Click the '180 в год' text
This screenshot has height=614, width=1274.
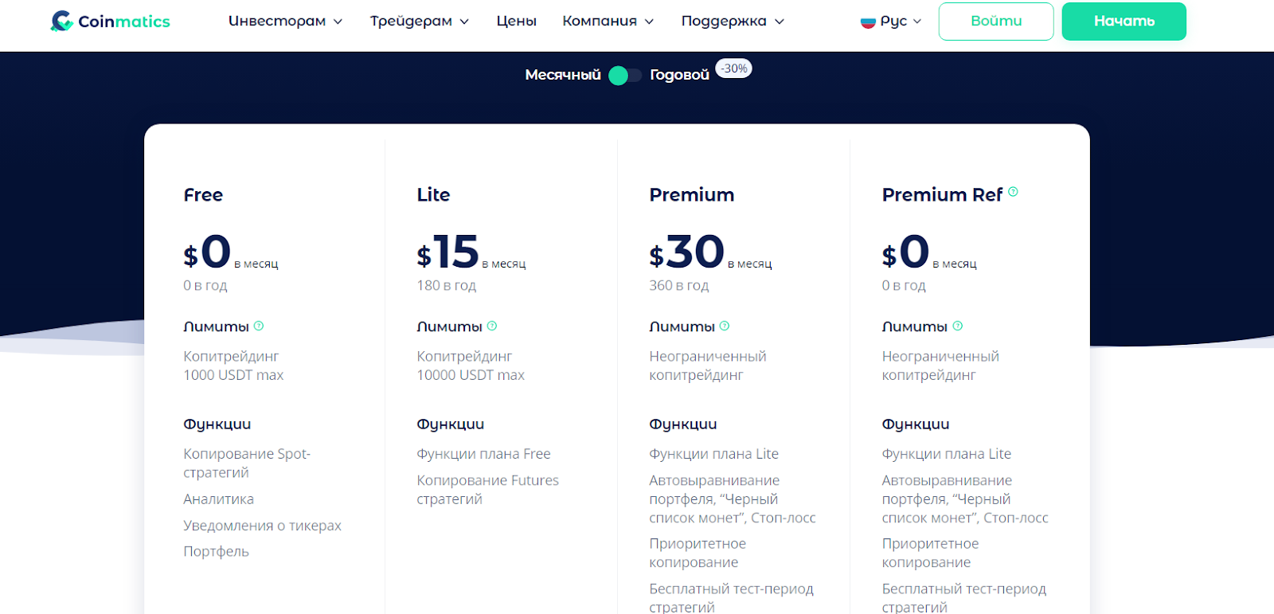(x=446, y=285)
